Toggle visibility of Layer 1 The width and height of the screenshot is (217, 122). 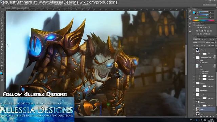[x=194, y=114]
